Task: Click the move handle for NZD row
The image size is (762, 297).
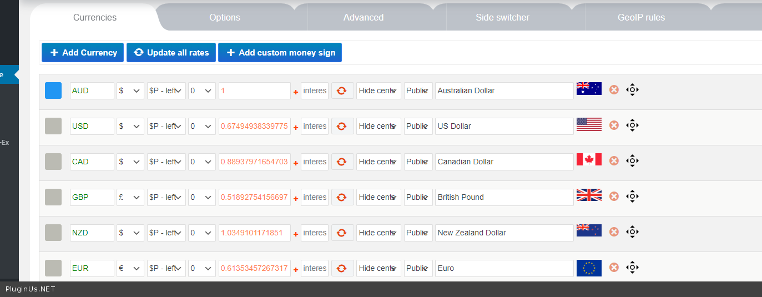Action: 632,232
